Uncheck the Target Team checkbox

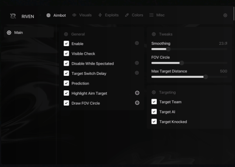pos(154,102)
